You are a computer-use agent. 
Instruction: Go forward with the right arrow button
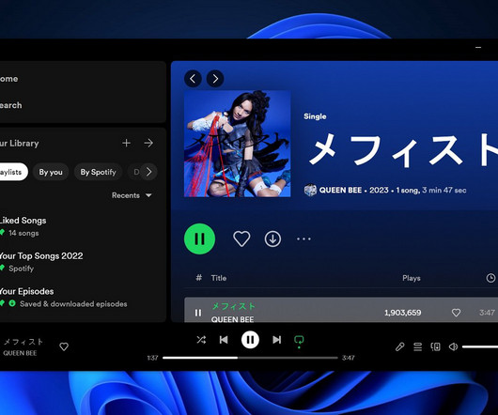click(x=215, y=78)
